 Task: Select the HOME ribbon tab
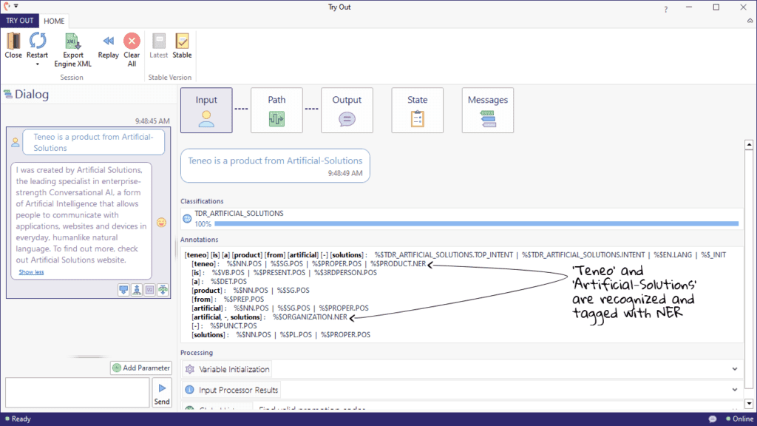tap(53, 21)
